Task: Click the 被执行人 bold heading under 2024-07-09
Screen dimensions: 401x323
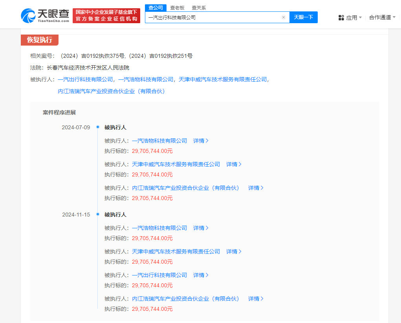Action: pos(115,127)
